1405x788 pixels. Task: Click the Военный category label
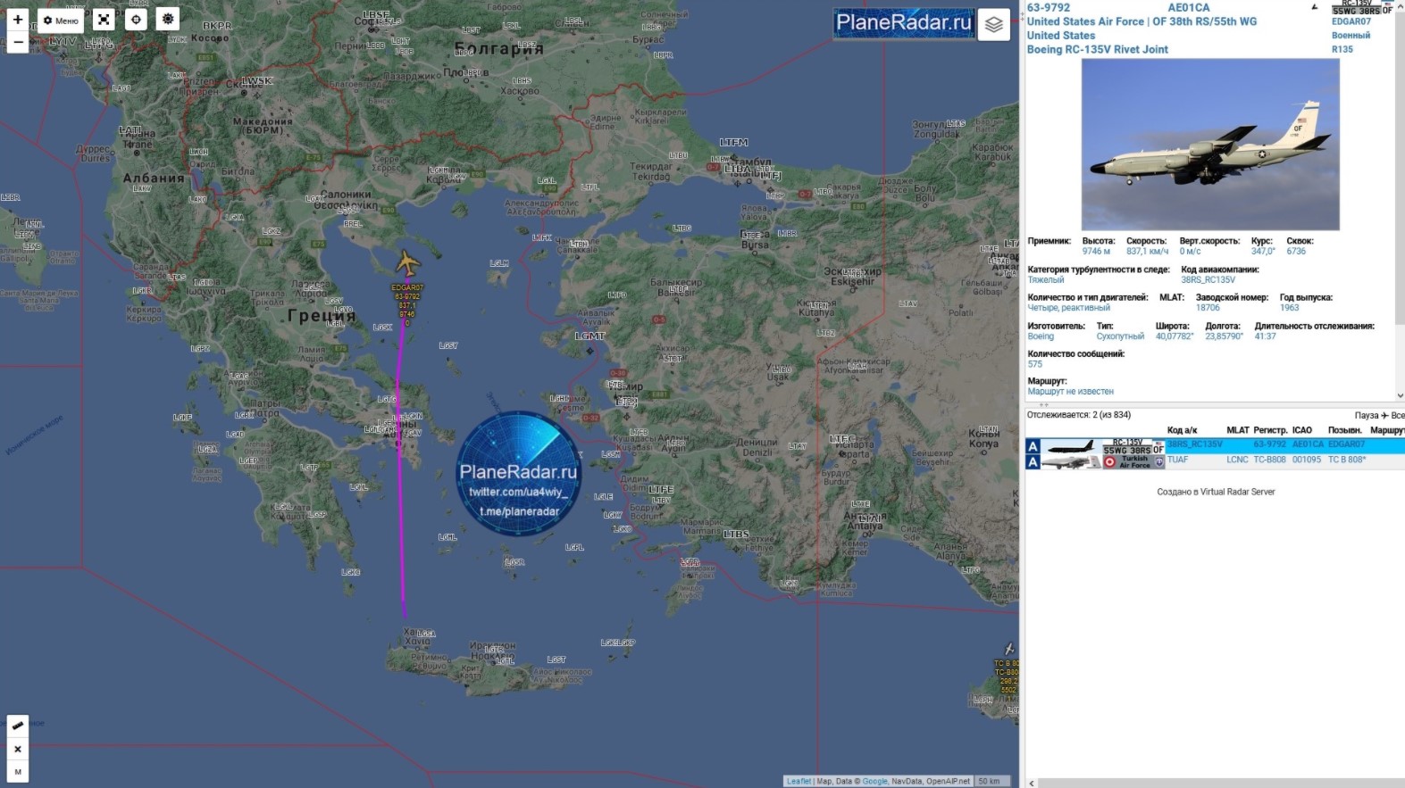coord(1351,36)
